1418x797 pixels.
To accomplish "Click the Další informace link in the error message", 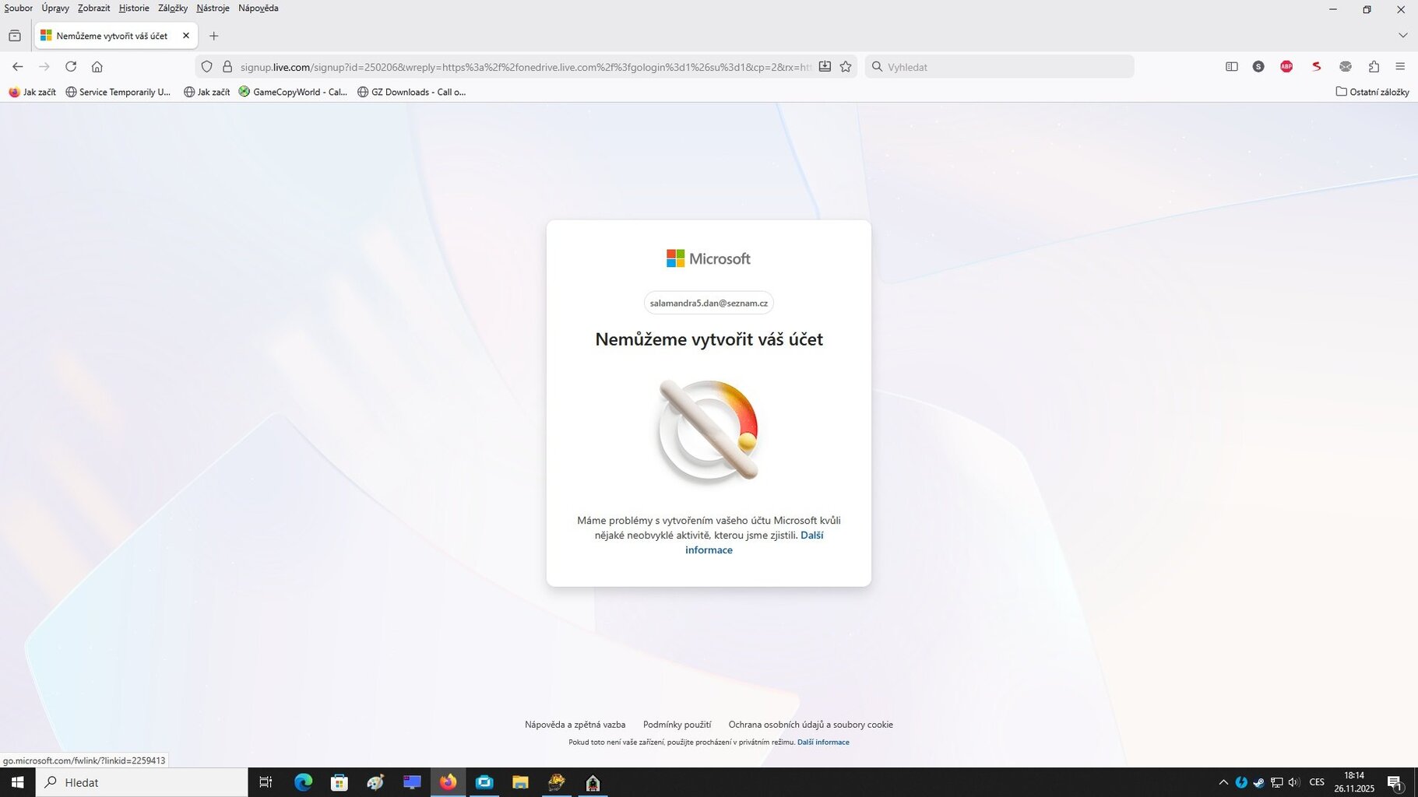I will (x=811, y=535).
